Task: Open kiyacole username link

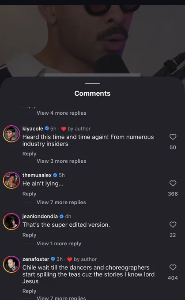Action: 33,128
